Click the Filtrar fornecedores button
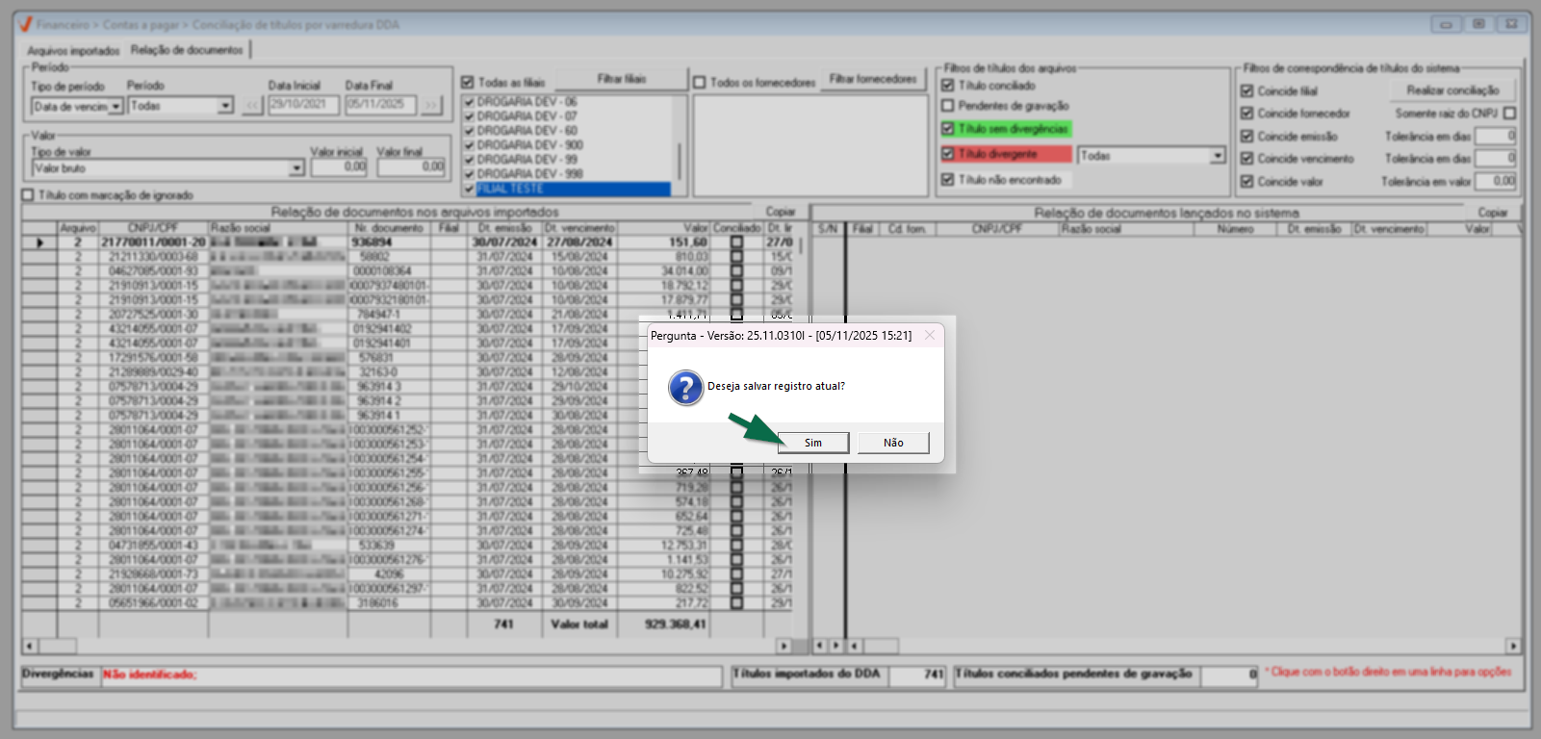Screen dimensions: 1541x739 click(x=873, y=79)
